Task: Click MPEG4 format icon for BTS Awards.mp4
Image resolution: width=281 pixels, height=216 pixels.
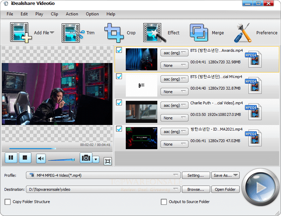Action: point(253,60)
